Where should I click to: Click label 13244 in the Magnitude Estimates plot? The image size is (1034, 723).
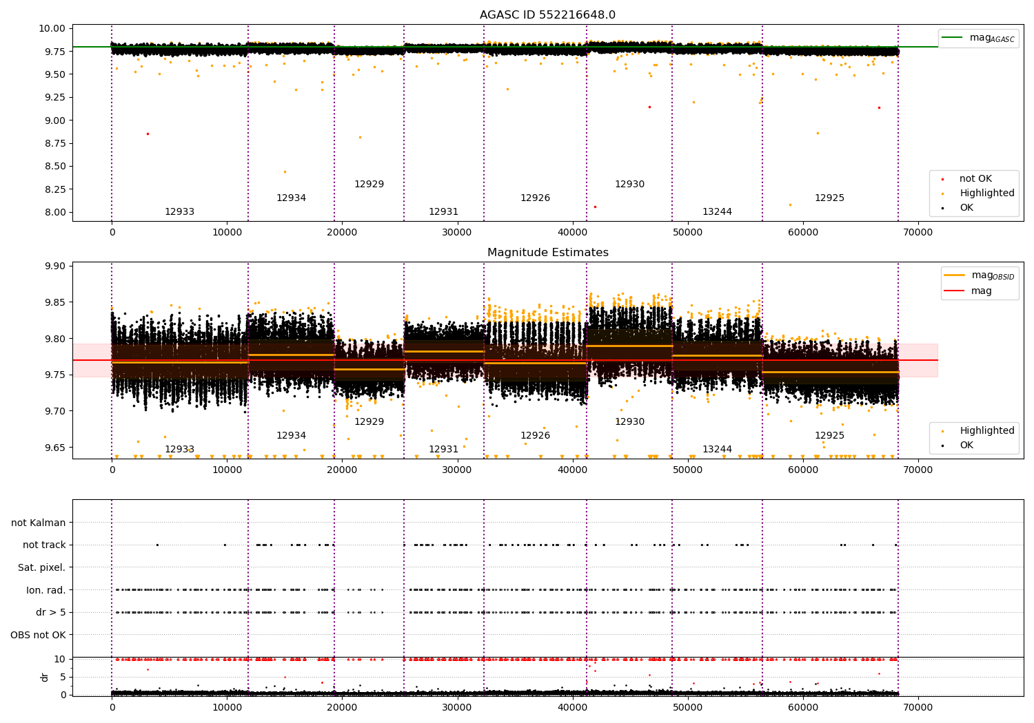point(717,450)
